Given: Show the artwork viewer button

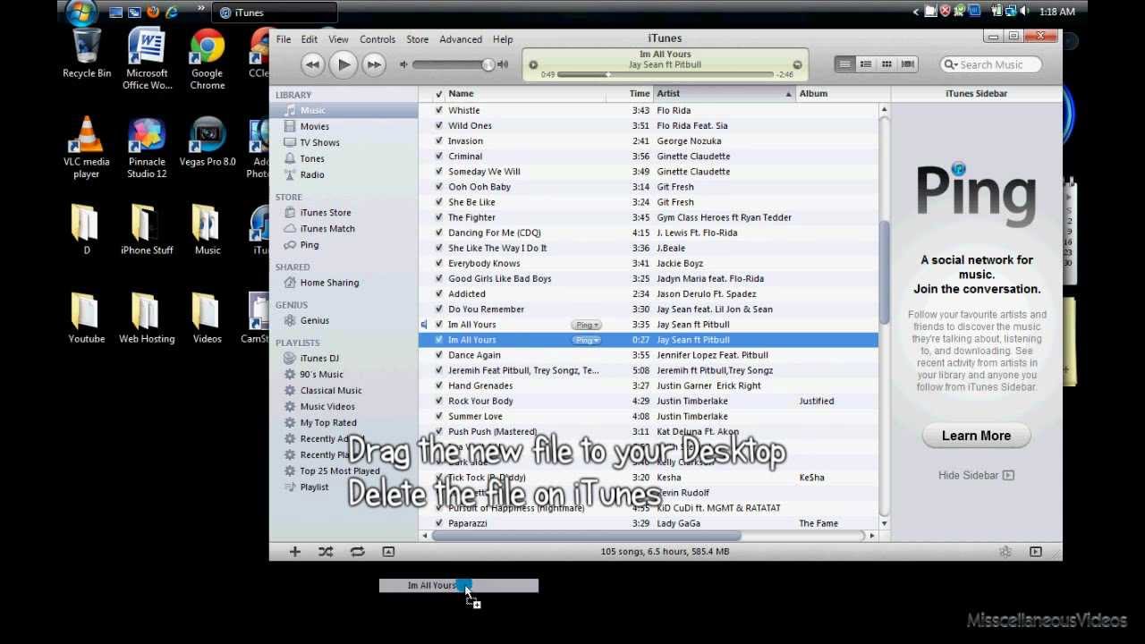Looking at the screenshot, I should click(388, 552).
